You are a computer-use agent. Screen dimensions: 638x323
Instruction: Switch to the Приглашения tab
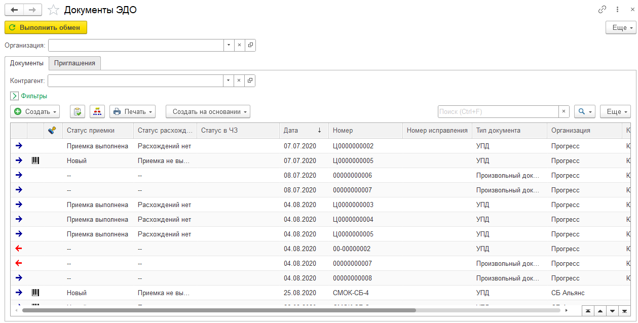[x=75, y=63]
